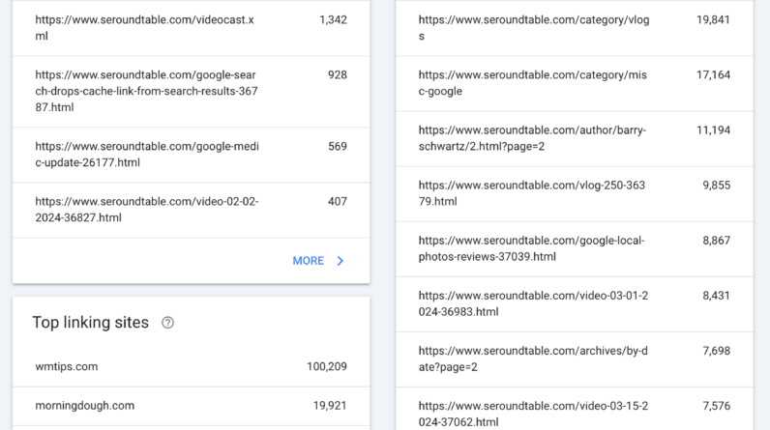Screen dimensions: 770x430
Task: Open the category/misc-google URL row
Action: pyautogui.click(x=575, y=83)
